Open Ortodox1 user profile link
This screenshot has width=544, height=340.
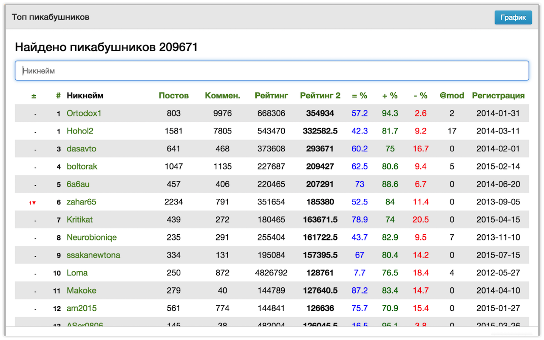click(84, 113)
